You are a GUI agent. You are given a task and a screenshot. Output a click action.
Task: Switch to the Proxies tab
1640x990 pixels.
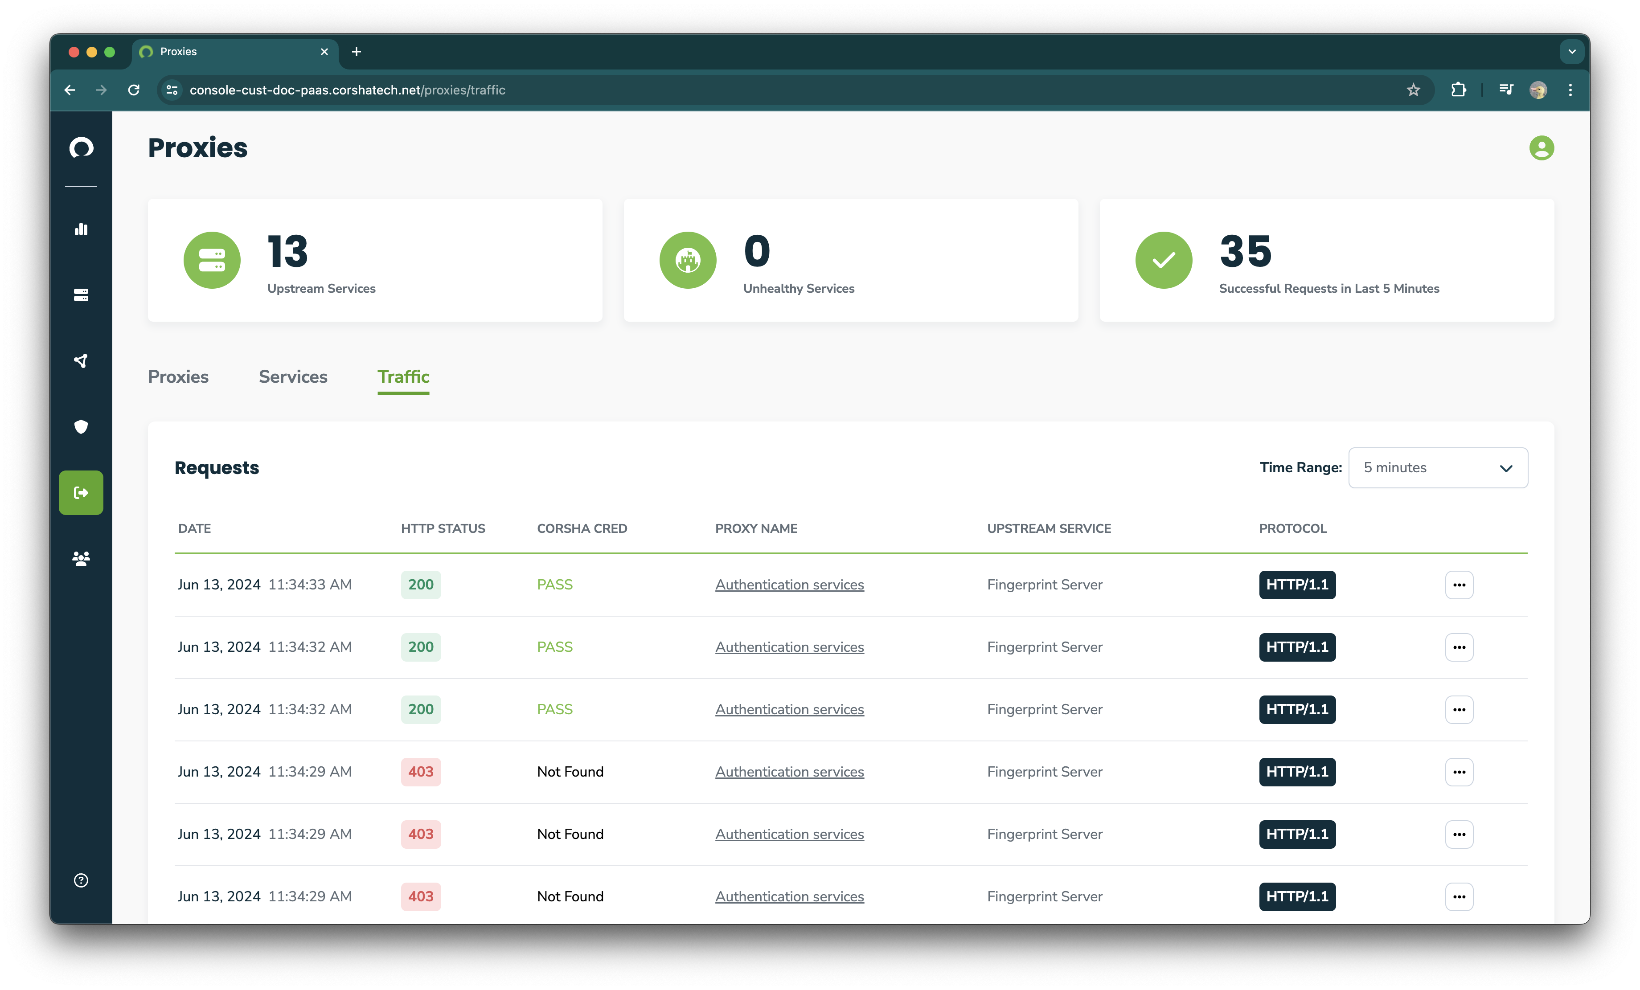click(x=178, y=376)
